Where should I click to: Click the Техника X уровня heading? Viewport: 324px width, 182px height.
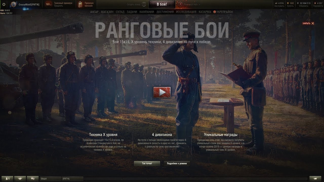pyautogui.click(x=103, y=135)
